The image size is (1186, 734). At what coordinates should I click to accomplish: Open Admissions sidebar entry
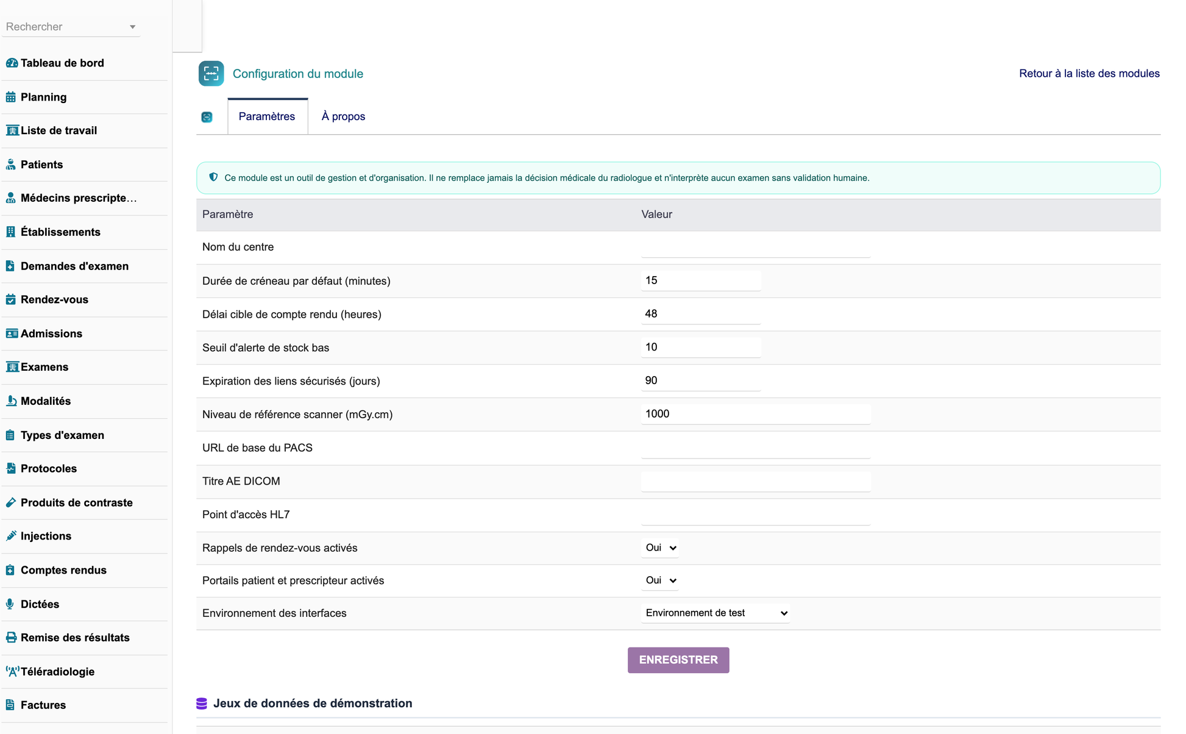click(x=51, y=333)
